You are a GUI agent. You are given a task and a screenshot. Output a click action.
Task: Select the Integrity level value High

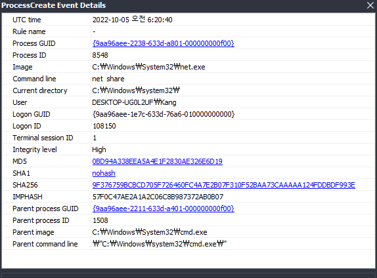coord(99,149)
